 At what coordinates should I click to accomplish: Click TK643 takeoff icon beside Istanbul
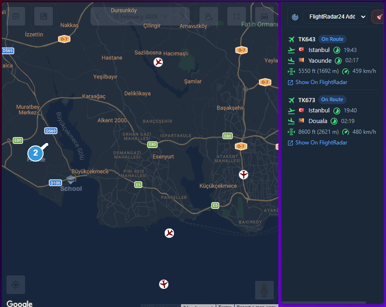point(291,50)
